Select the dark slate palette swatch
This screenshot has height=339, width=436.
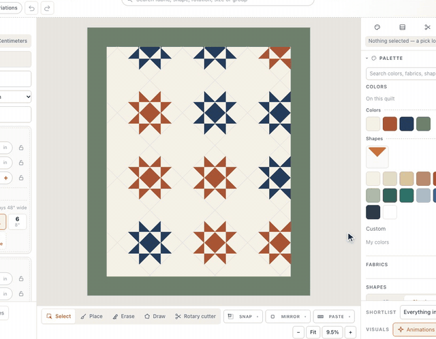click(373, 212)
